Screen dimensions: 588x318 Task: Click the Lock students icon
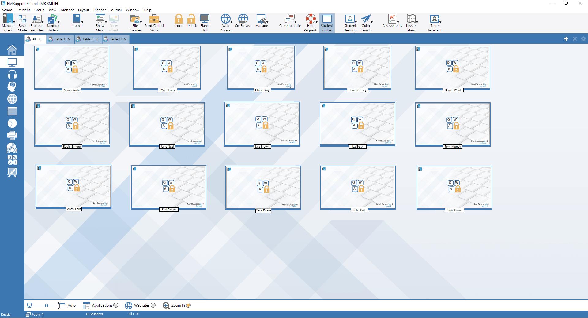[179, 21]
